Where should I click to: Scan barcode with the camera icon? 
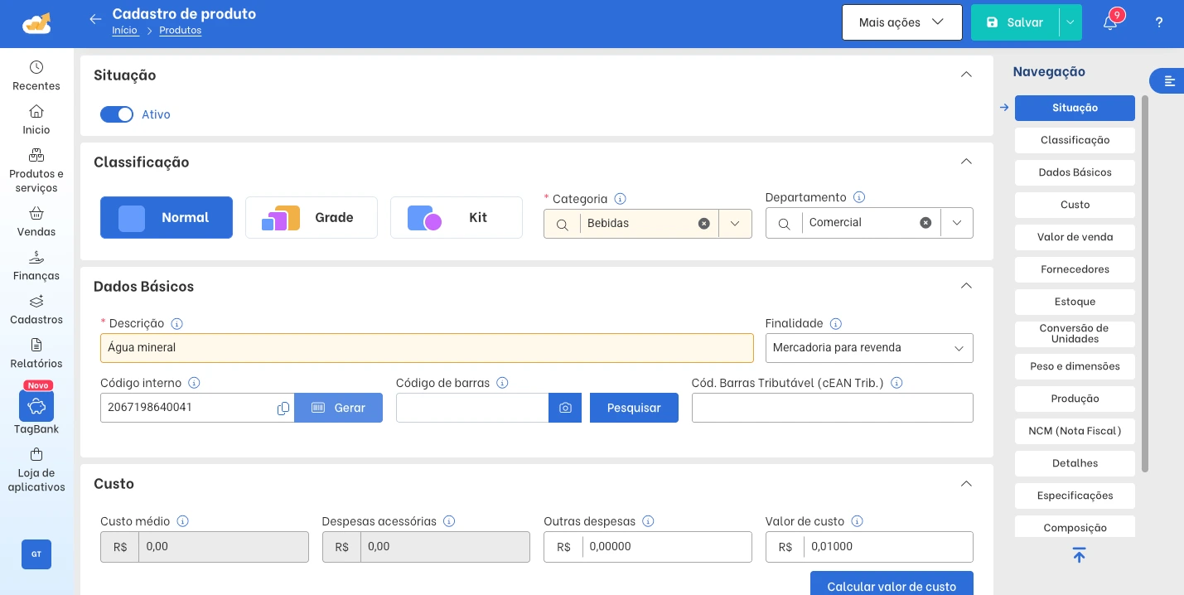point(565,408)
